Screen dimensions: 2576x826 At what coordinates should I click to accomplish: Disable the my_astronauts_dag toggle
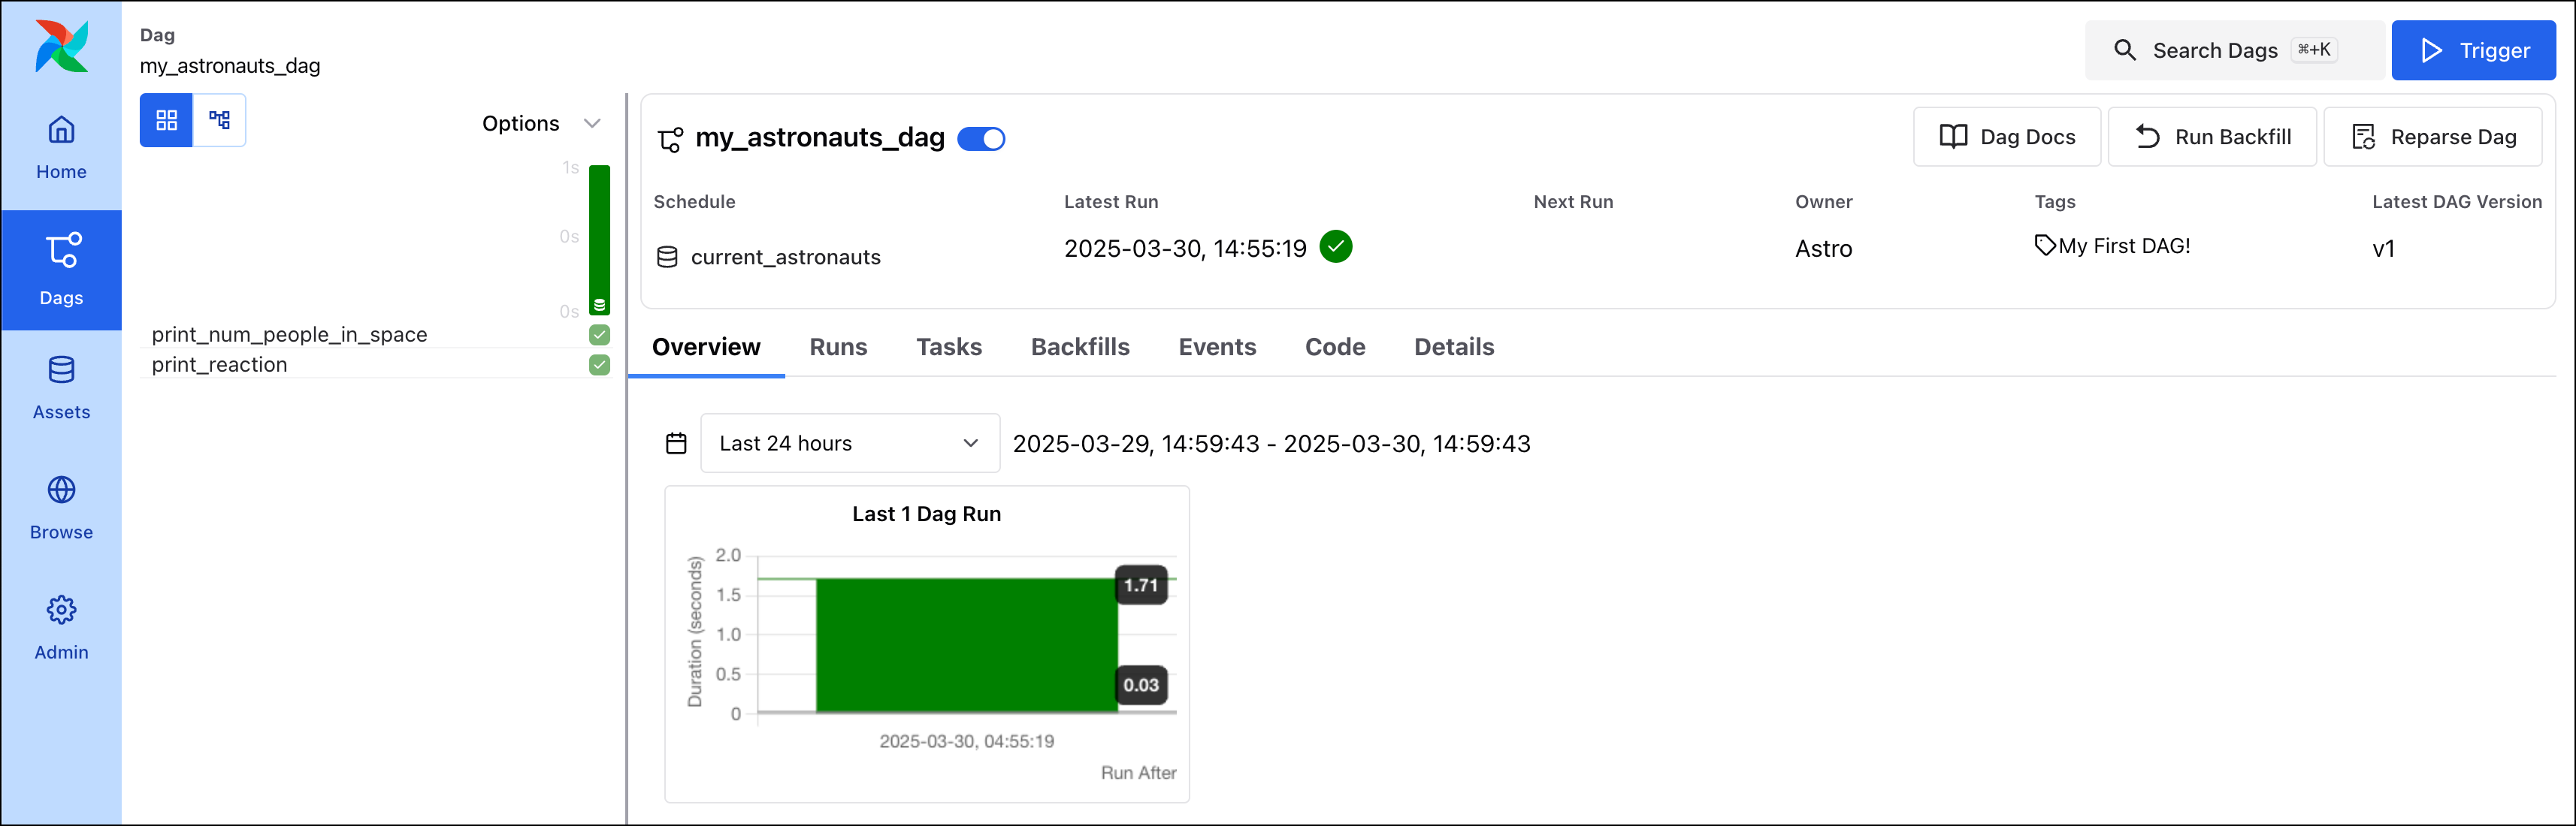[x=981, y=139]
